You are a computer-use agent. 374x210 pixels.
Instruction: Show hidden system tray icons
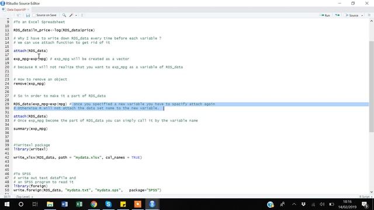pyautogui.click(x=294, y=204)
